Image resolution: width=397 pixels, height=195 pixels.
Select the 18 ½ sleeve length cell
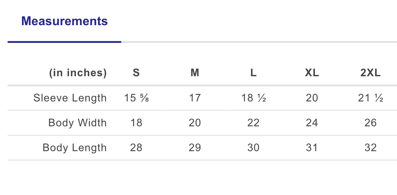[253, 98]
